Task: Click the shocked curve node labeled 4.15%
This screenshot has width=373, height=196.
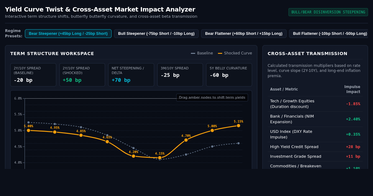Action: [x=160, y=158]
